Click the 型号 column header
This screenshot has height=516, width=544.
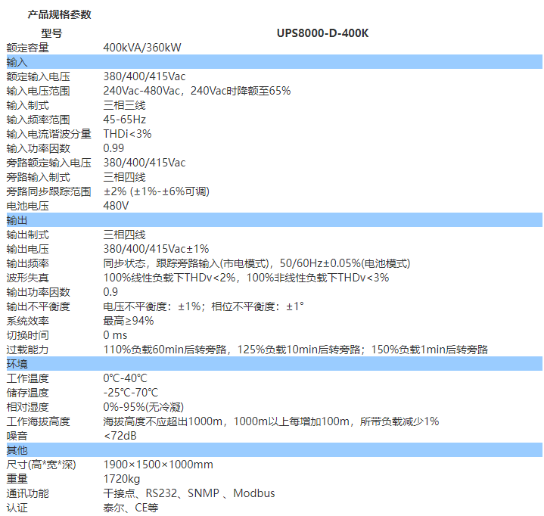pos(51,33)
